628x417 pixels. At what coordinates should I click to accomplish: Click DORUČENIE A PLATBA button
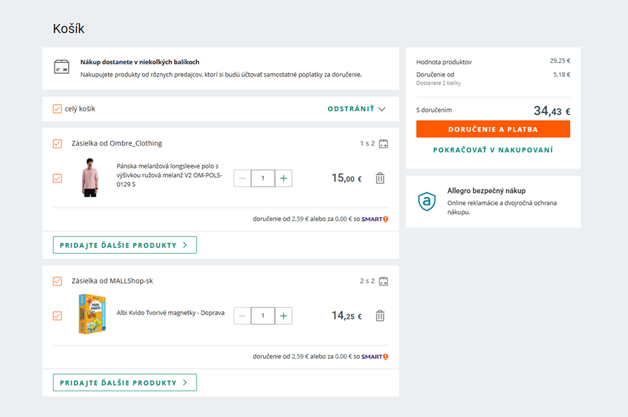(493, 129)
